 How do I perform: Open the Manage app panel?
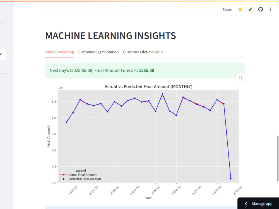(x=258, y=203)
